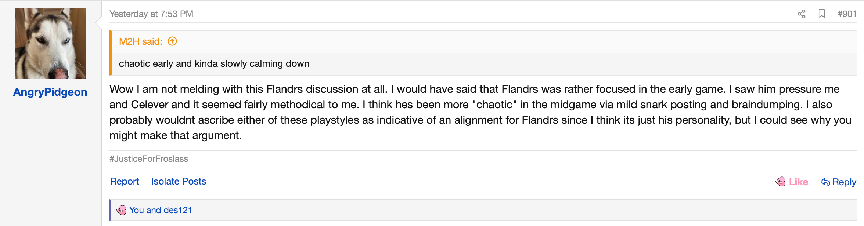Open post number #901 permalink
864x226 pixels.
(847, 14)
